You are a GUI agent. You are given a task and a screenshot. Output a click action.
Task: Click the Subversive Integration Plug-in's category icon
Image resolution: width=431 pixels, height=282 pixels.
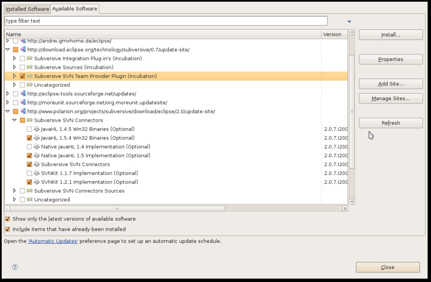[x=30, y=58]
